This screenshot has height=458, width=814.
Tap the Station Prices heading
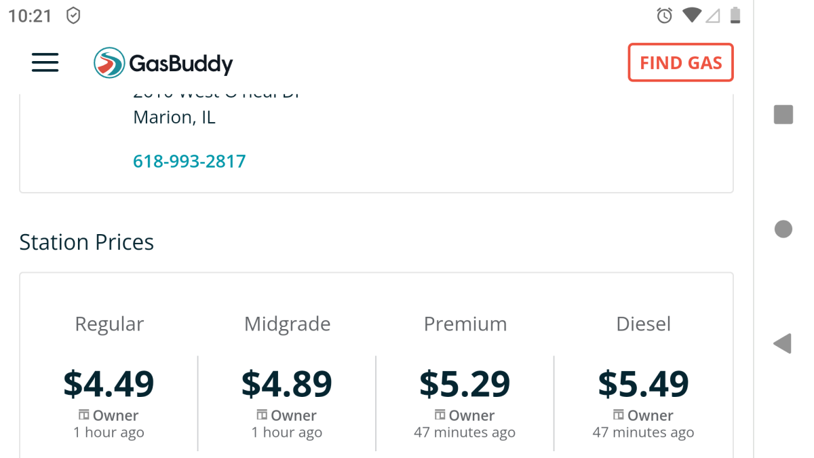click(x=87, y=242)
